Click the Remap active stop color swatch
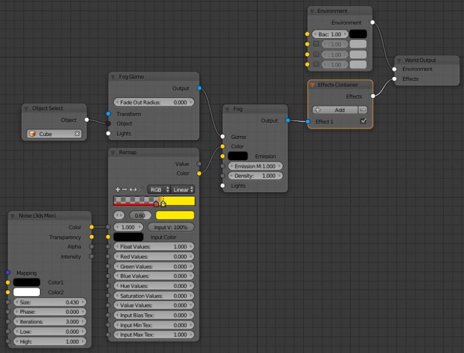The image size is (464, 353). coord(175,215)
